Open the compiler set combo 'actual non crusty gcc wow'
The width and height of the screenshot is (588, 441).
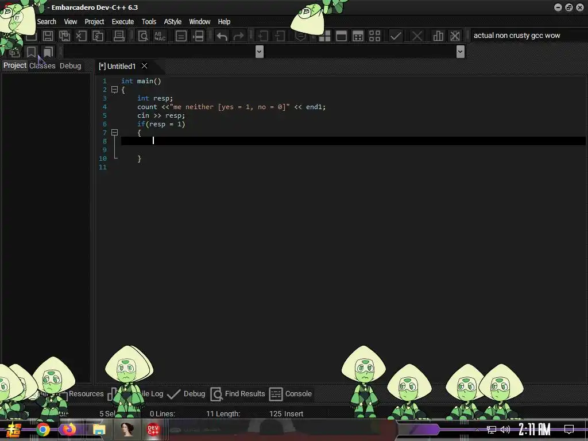[527, 36]
